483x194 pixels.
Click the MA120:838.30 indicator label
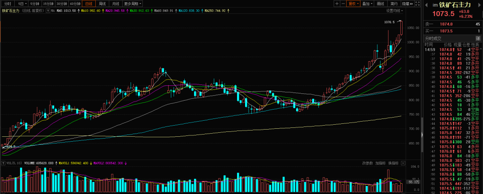coord(189,11)
